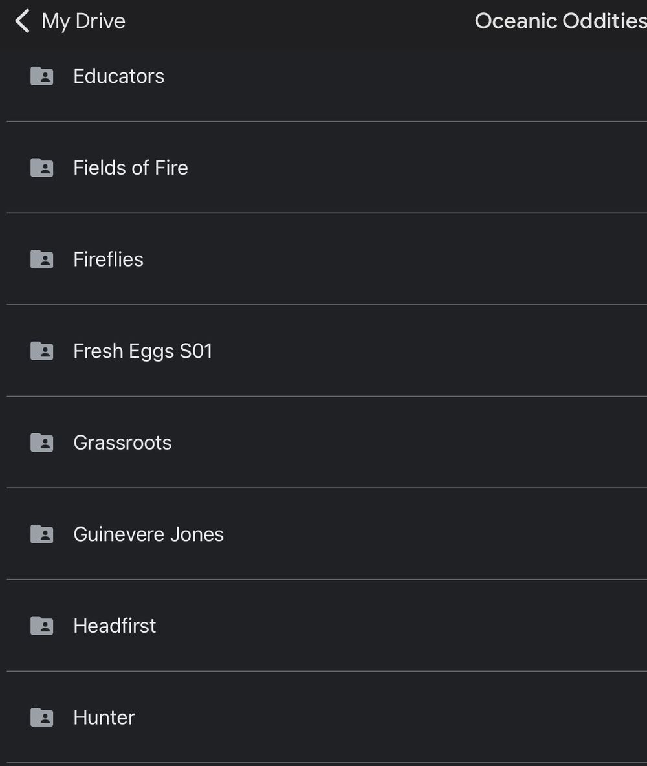Click the Grassroots shared folder icon
Screen dimensions: 647x766
(42, 442)
